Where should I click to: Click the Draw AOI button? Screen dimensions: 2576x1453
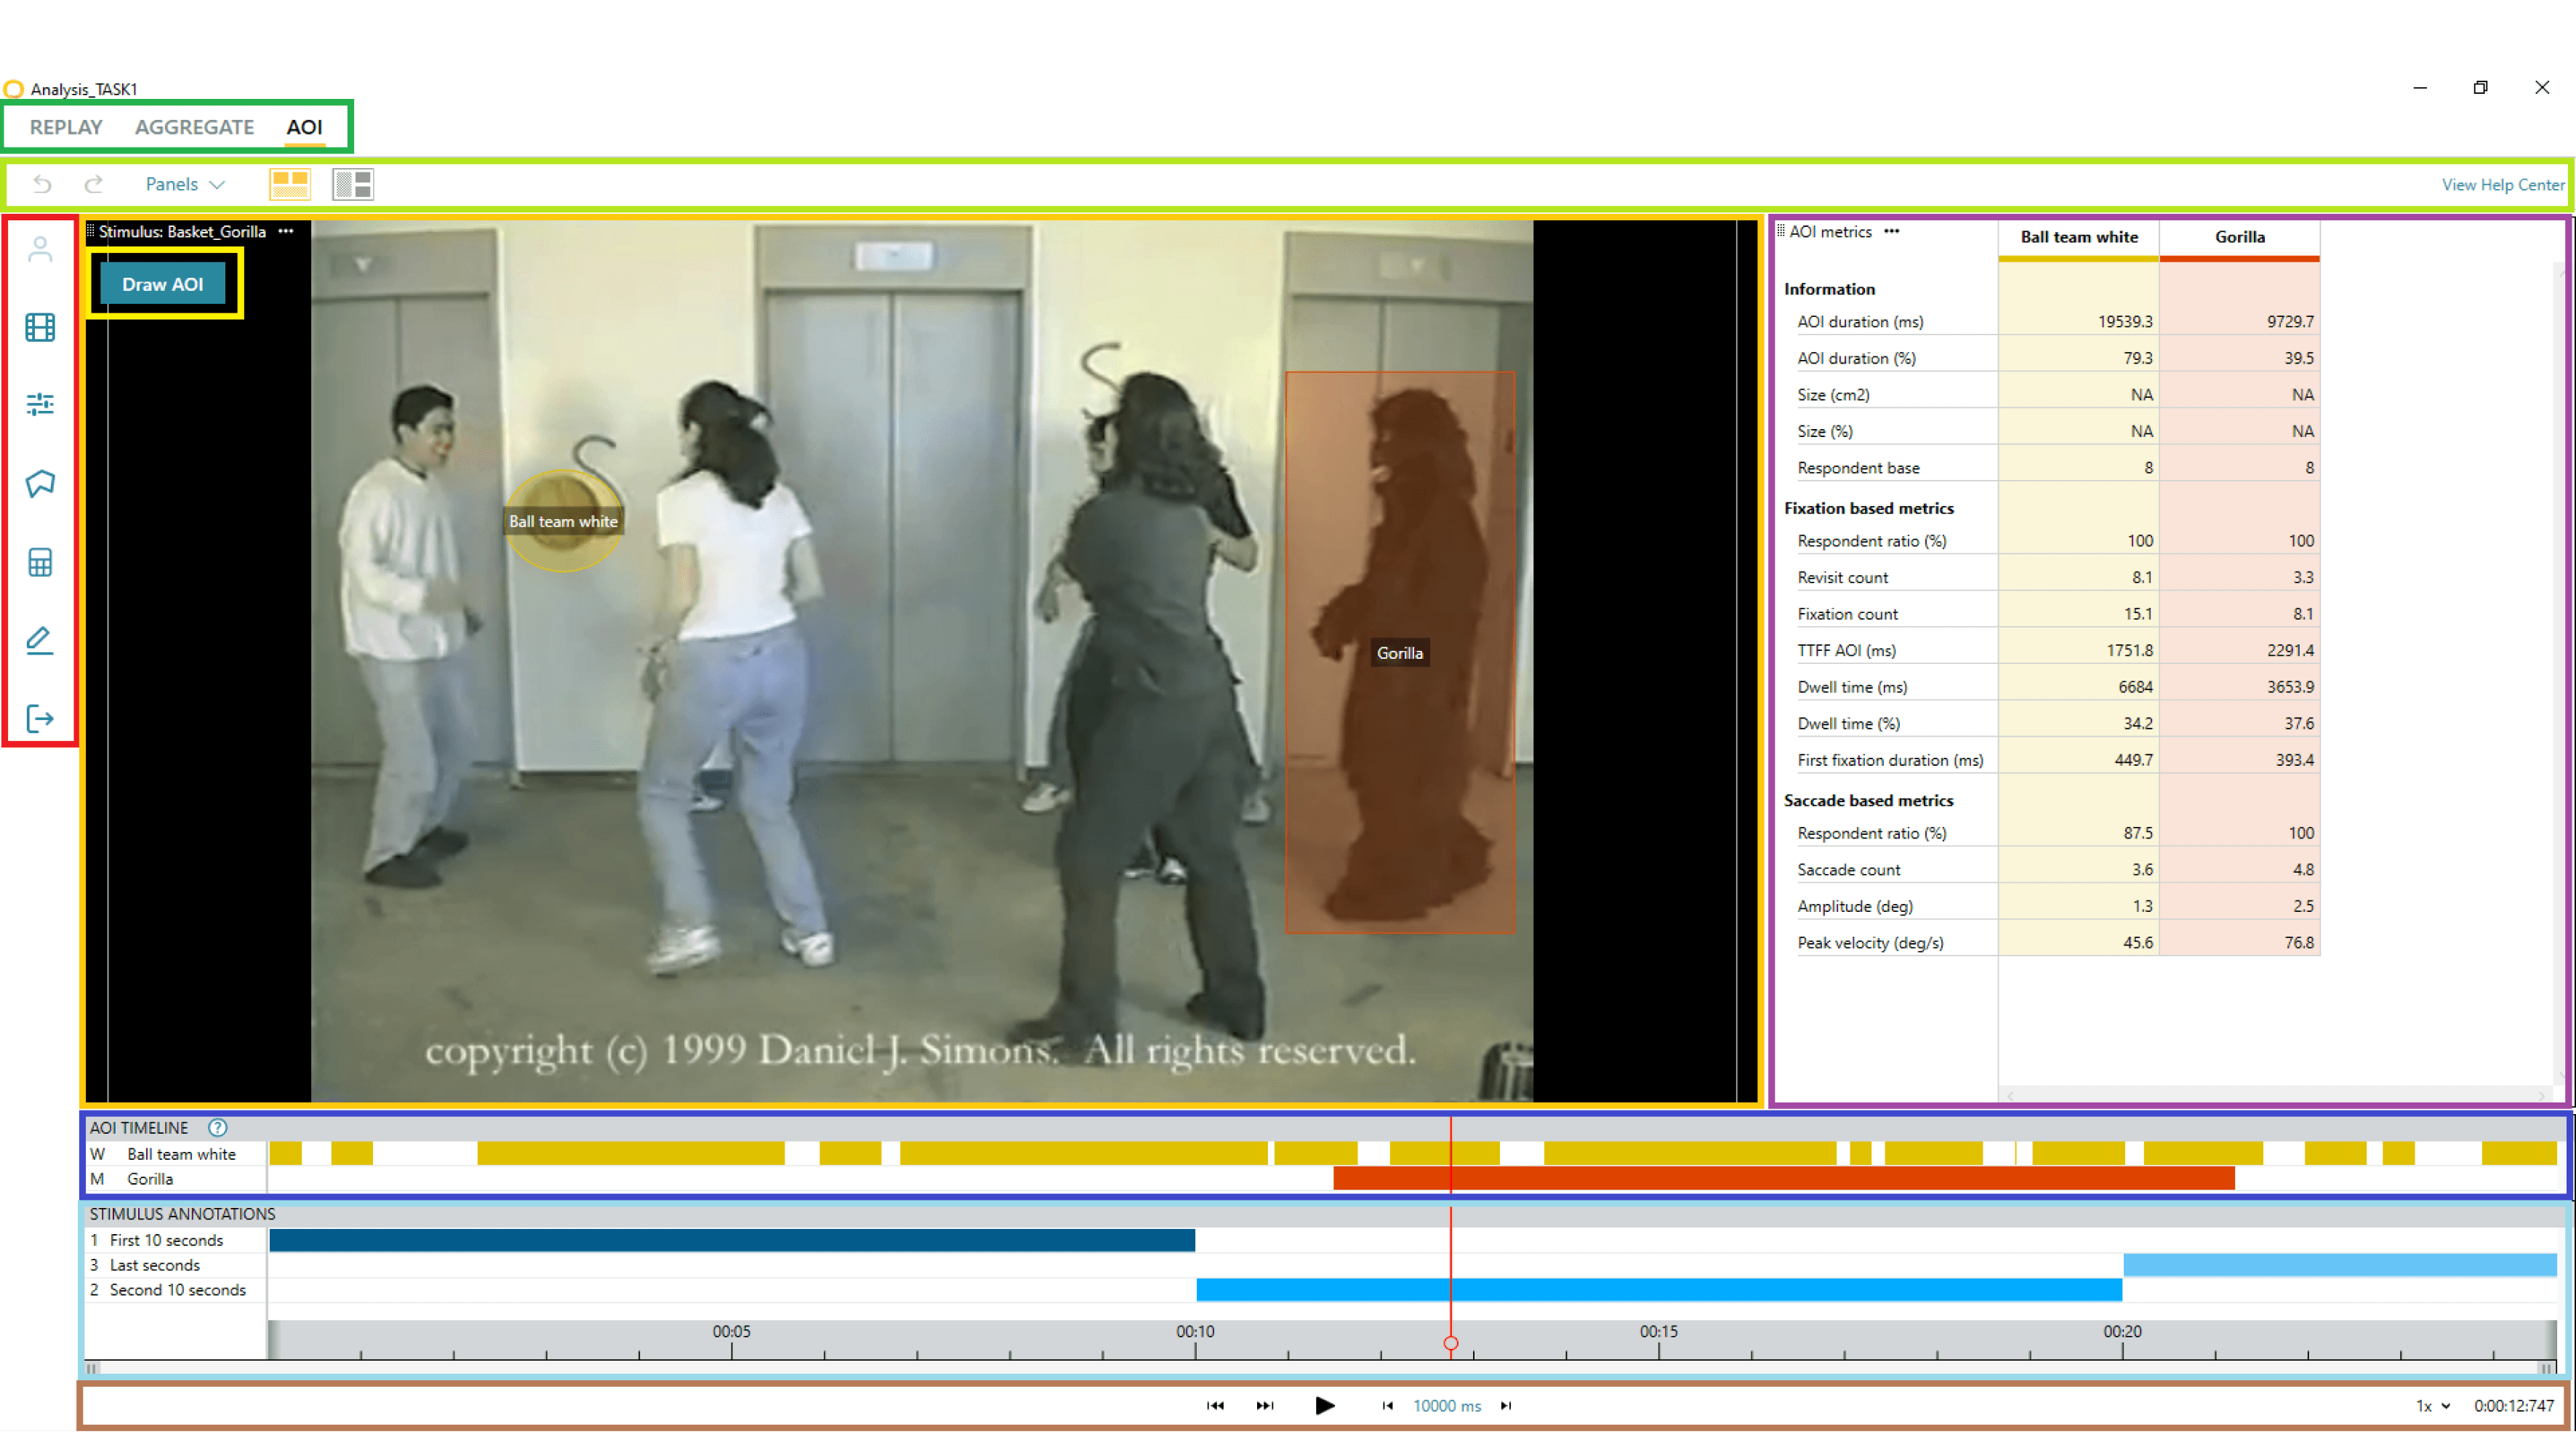point(162,284)
